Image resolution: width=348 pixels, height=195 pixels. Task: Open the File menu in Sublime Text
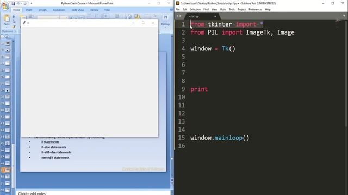tap(178, 10)
